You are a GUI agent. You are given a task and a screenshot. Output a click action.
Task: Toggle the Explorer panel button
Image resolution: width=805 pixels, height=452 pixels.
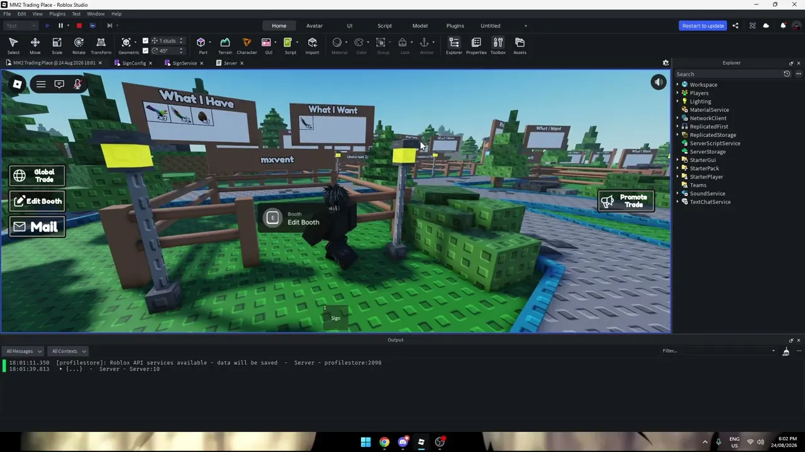(454, 46)
